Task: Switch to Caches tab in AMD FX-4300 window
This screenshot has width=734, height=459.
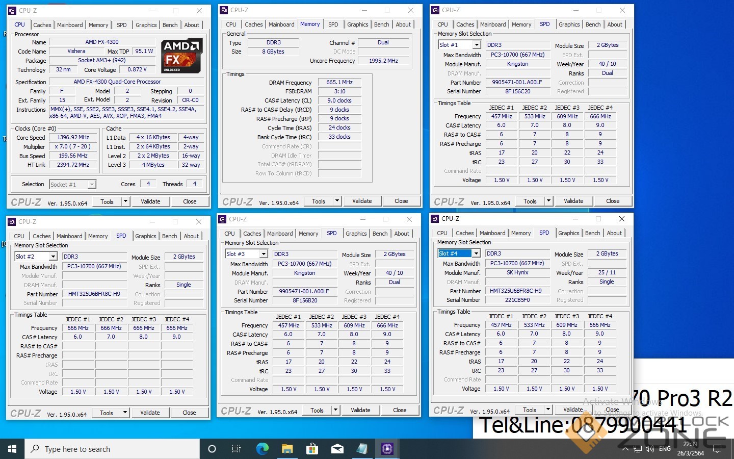Action: (42, 25)
